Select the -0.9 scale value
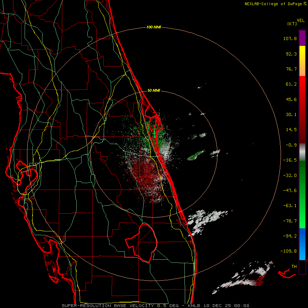The image size is (308, 308). pos(290,145)
